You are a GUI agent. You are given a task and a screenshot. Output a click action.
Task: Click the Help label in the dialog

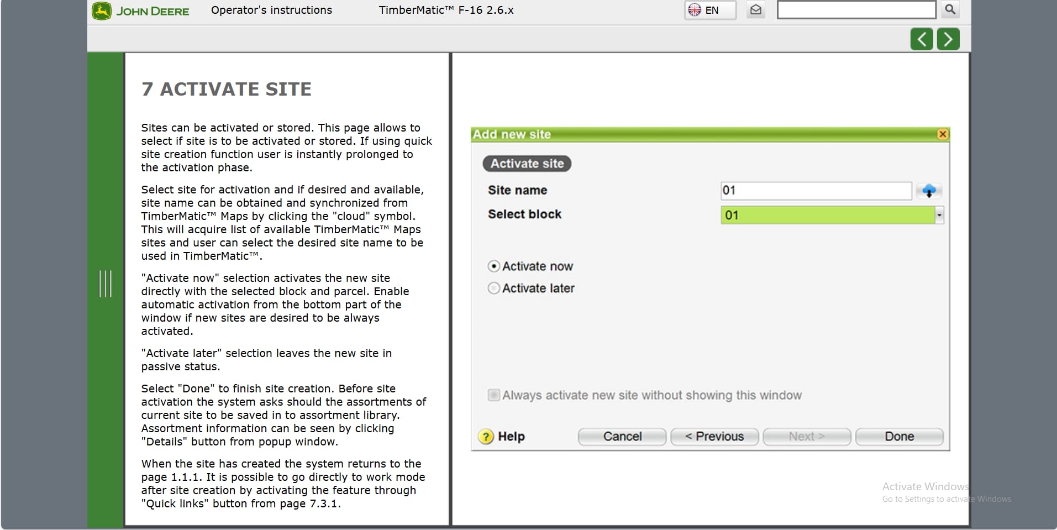click(511, 437)
